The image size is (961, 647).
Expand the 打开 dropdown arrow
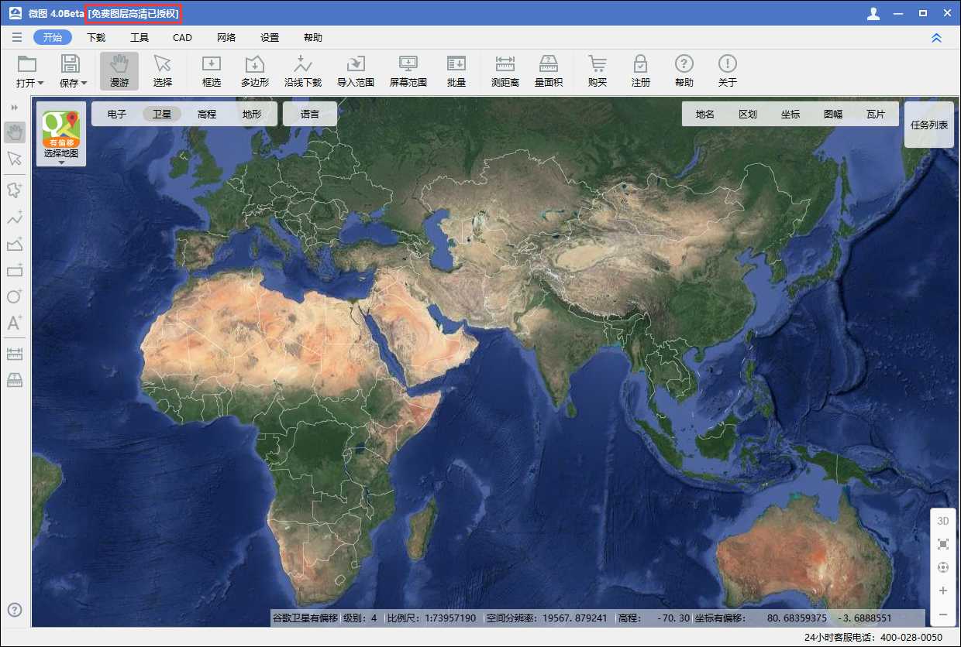pyautogui.click(x=40, y=83)
